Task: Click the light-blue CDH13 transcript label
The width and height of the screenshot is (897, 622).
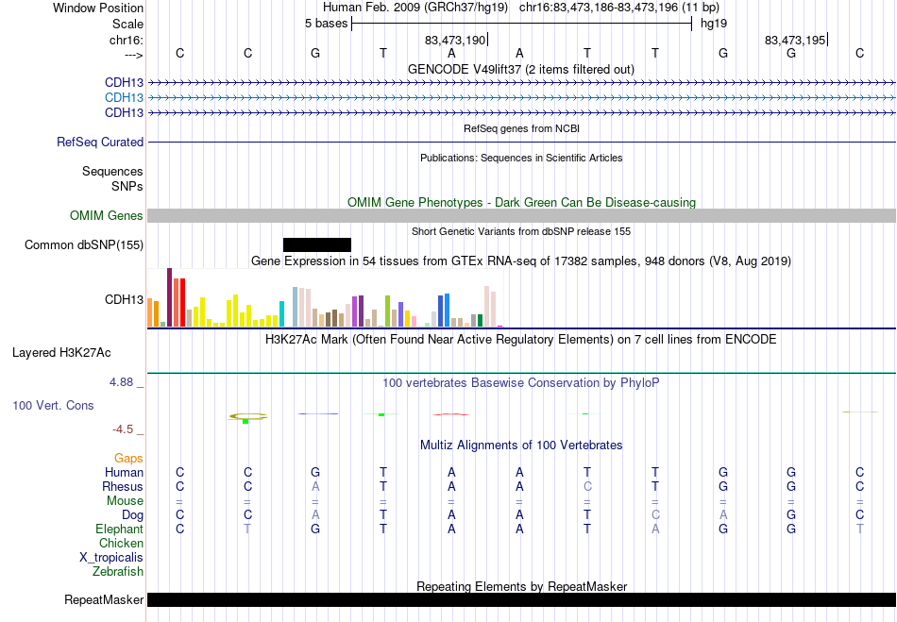Action: (124, 98)
